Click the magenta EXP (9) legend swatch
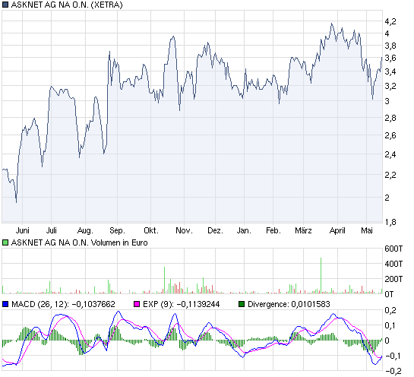This screenshot has height=377, width=414. pos(137,304)
